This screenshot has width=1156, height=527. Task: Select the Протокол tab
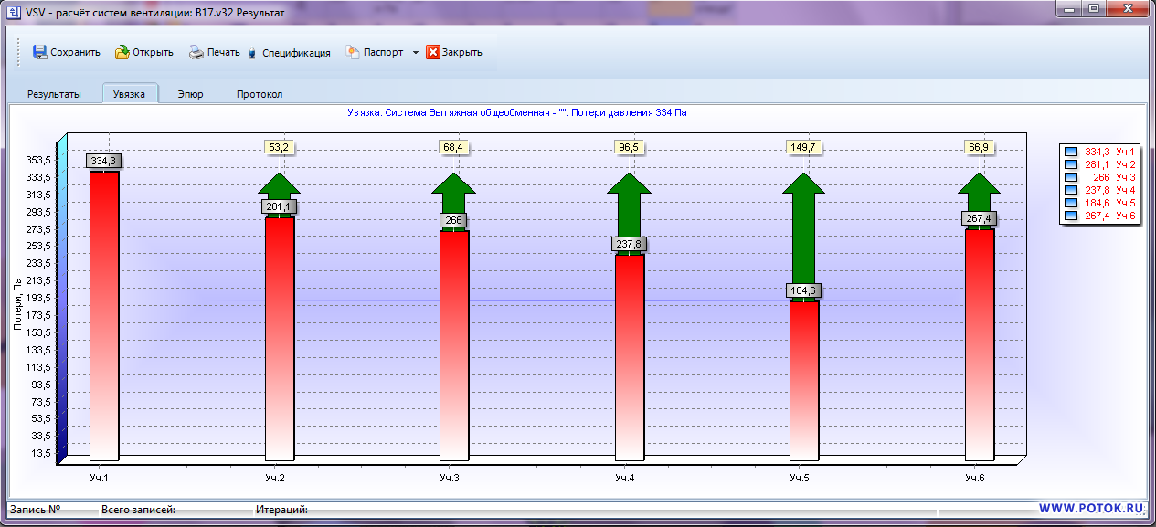pos(260,94)
